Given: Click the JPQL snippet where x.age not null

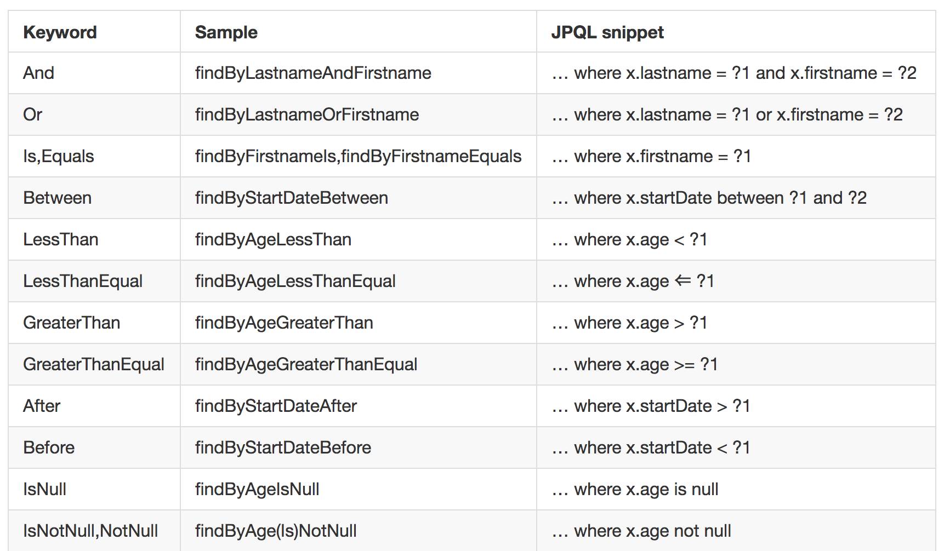Looking at the screenshot, I should pos(641,531).
